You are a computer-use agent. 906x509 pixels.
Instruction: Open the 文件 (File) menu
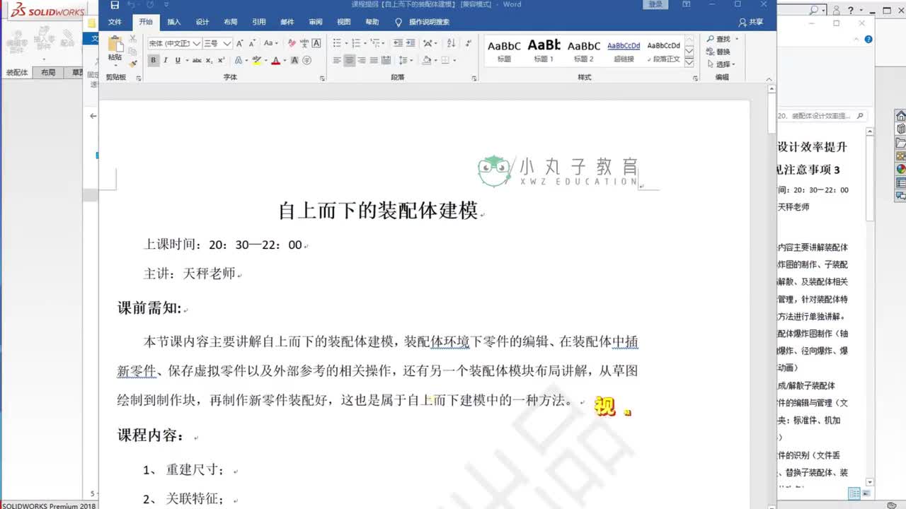pyautogui.click(x=115, y=22)
